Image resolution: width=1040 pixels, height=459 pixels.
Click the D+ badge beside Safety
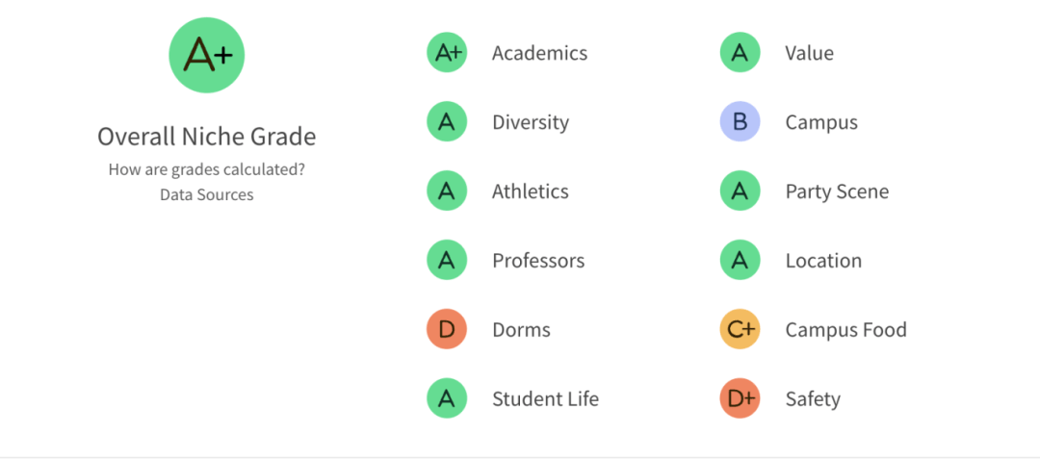pyautogui.click(x=741, y=398)
